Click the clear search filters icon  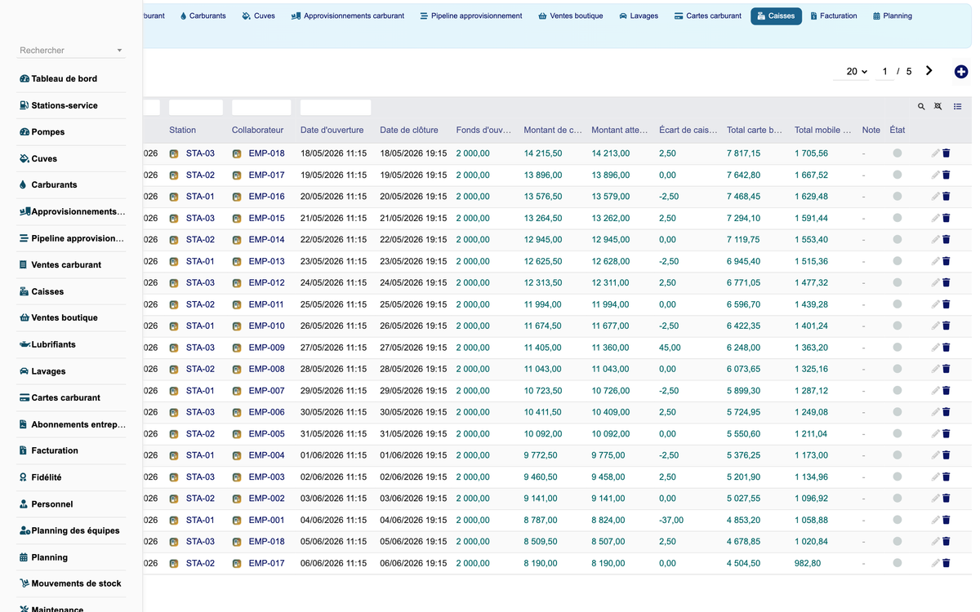(x=938, y=107)
